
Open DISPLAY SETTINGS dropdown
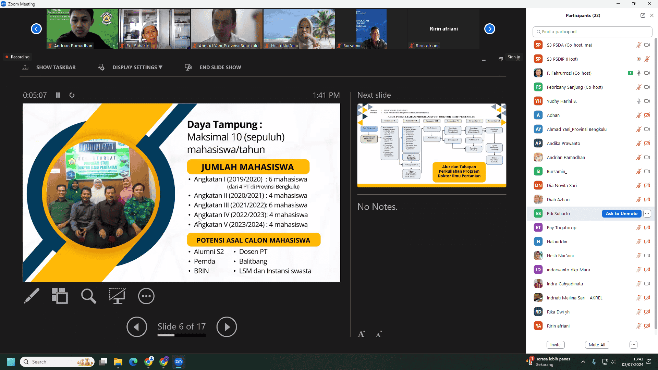click(130, 67)
